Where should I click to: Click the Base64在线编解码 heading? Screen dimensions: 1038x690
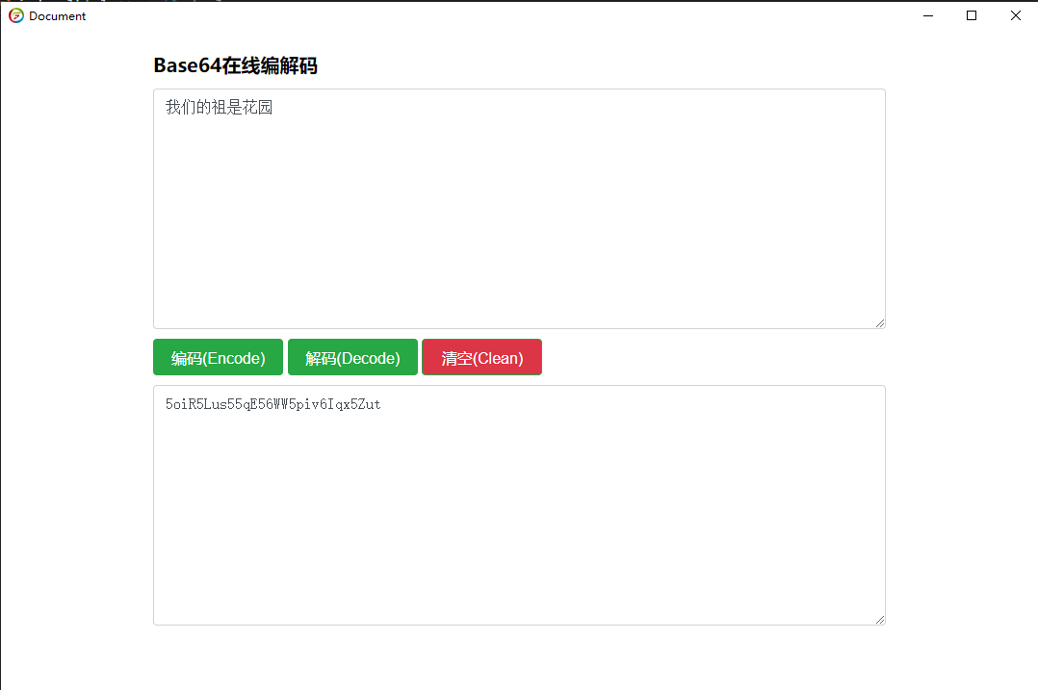click(235, 65)
